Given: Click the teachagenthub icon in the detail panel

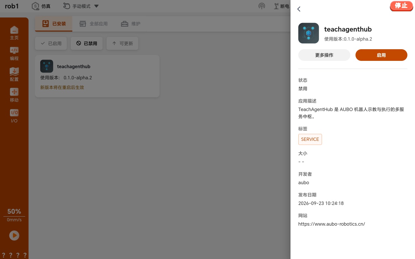Looking at the screenshot, I should (309, 33).
